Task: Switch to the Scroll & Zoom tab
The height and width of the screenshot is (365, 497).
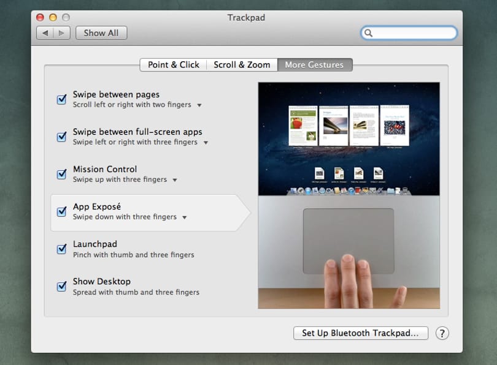Action: tap(242, 65)
